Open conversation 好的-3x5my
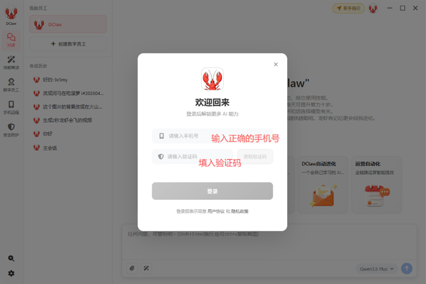This screenshot has height=284, width=426. tap(68, 80)
